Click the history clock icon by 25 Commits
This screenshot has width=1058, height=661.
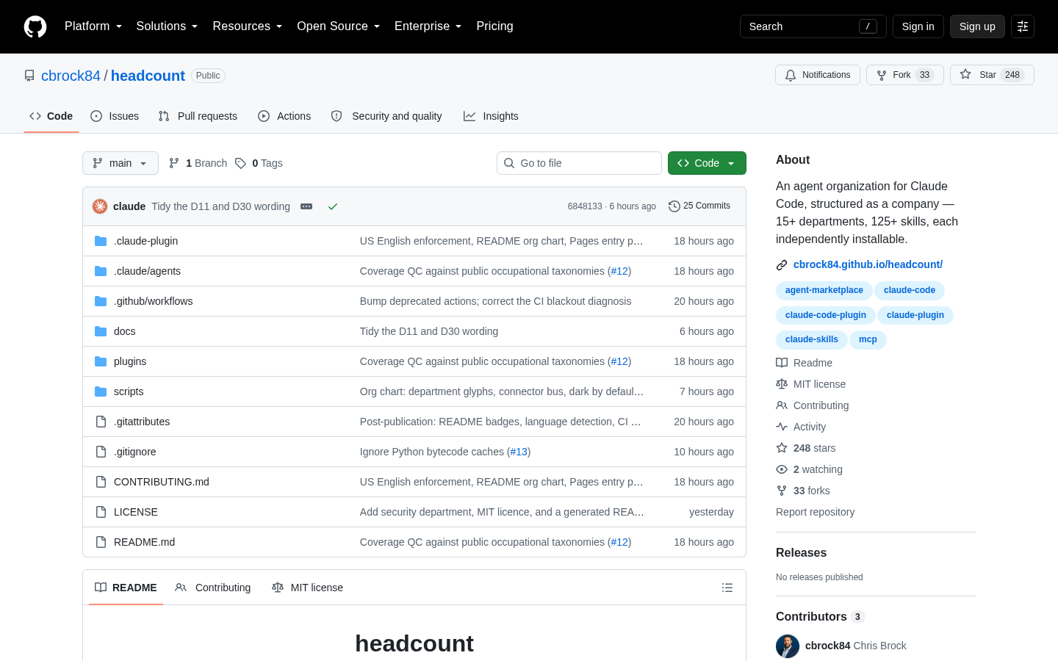point(674,206)
